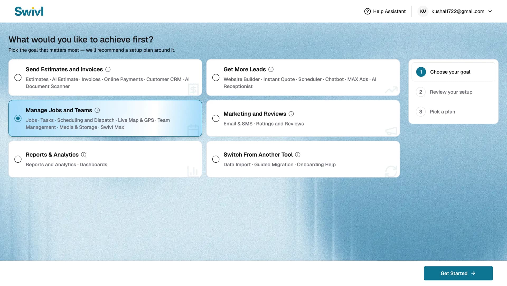Click the Manage Jobs and Teams title
Image resolution: width=507 pixels, height=286 pixels.
tap(59, 110)
